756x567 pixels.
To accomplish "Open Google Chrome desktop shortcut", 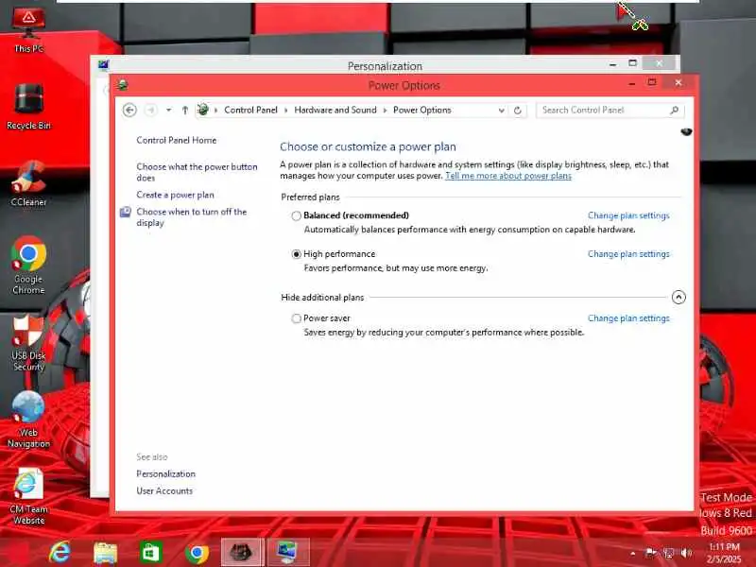I will click(x=28, y=266).
